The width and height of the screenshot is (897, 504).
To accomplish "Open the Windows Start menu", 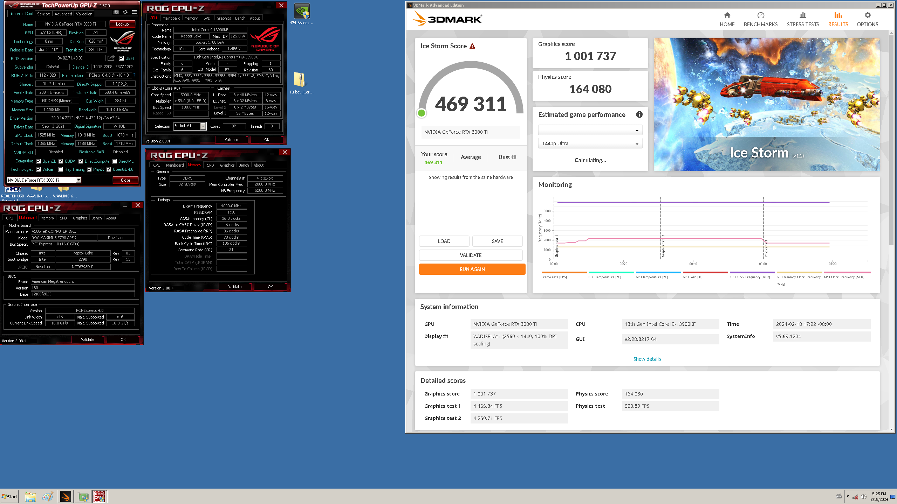I will (9, 497).
